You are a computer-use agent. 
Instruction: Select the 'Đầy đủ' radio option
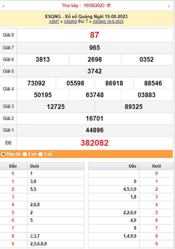[3, 154]
